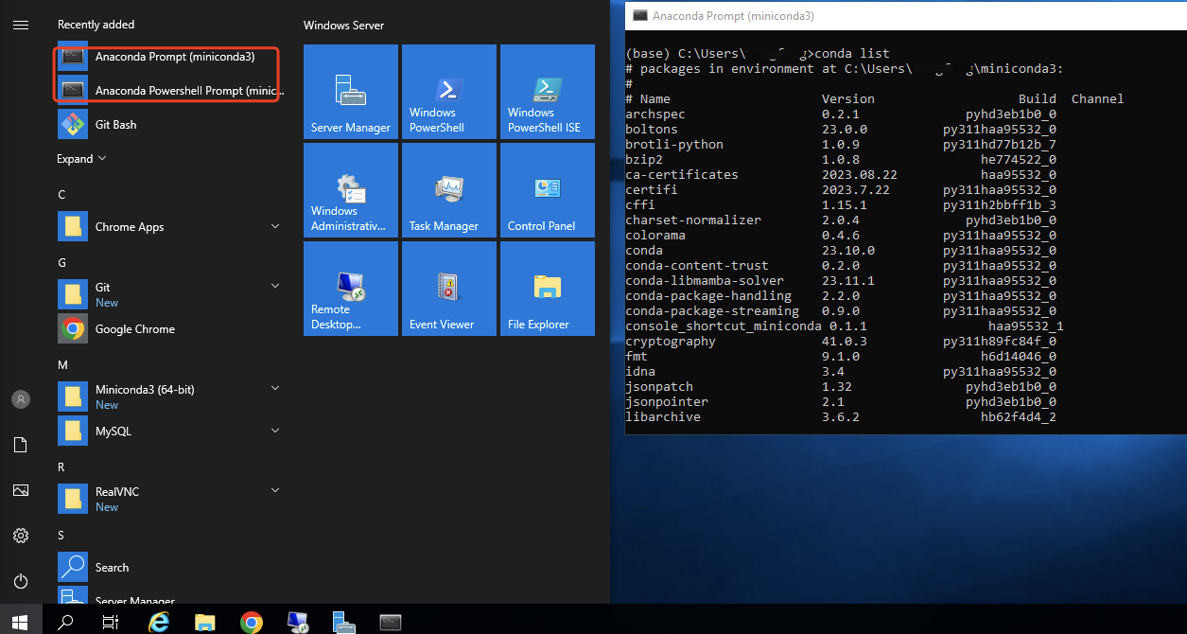Open the Remote Desktop tile
This screenshot has width=1187, height=634.
coord(350,289)
